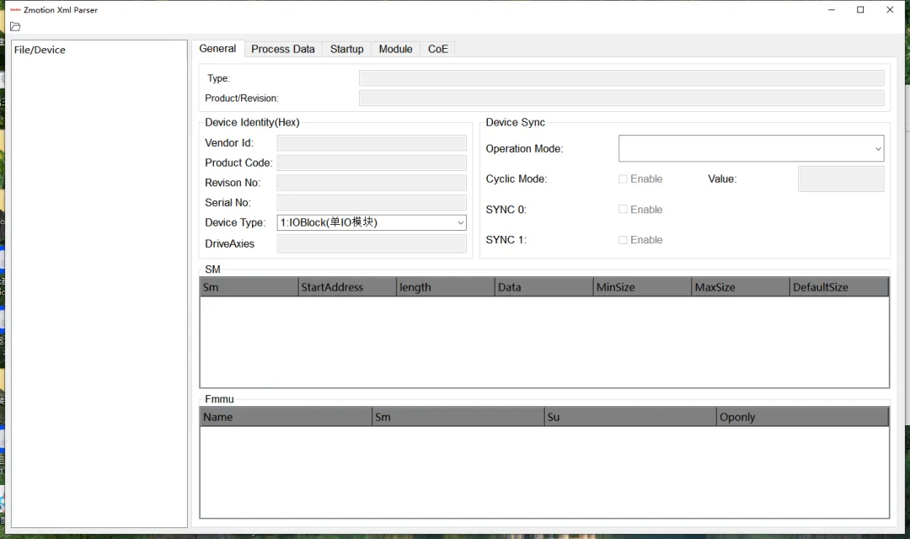This screenshot has height=539, width=910.
Task: Open the Module tab
Action: 395,50
